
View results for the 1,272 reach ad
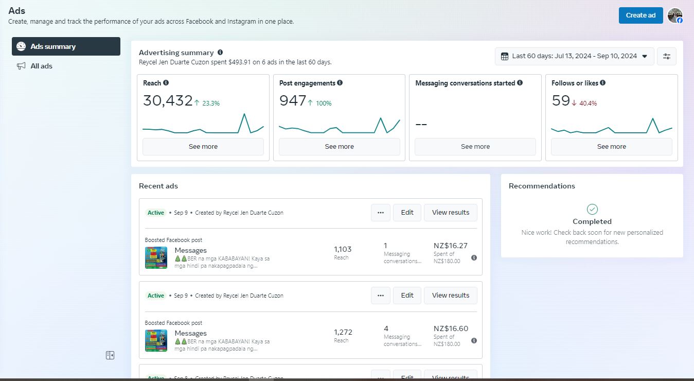coord(451,296)
